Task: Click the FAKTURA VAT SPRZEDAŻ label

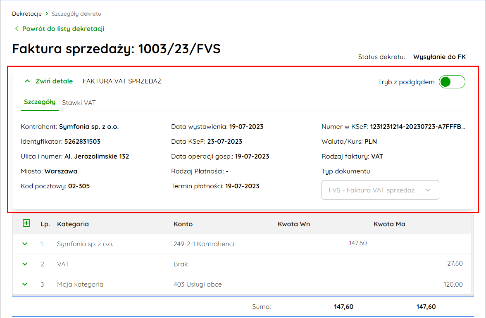Action: [x=122, y=81]
